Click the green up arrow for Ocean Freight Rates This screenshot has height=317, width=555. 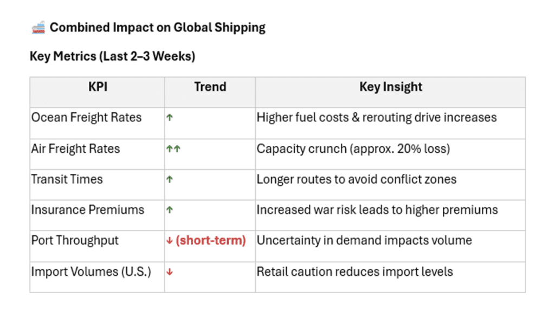pos(170,118)
